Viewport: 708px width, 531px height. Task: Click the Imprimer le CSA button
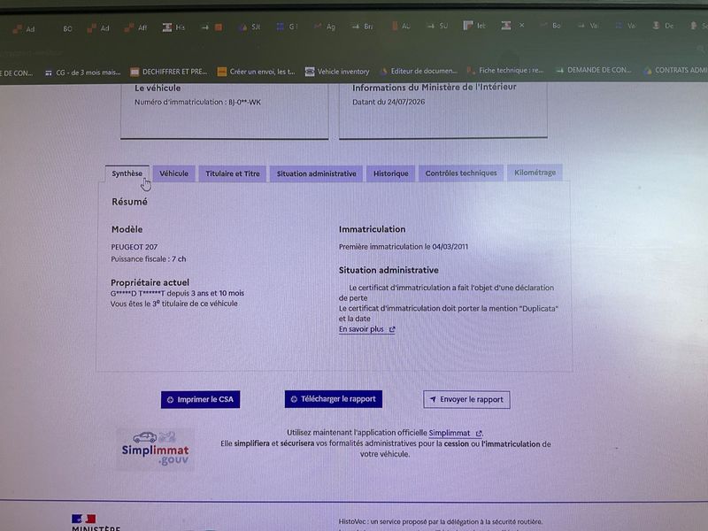[x=201, y=400]
